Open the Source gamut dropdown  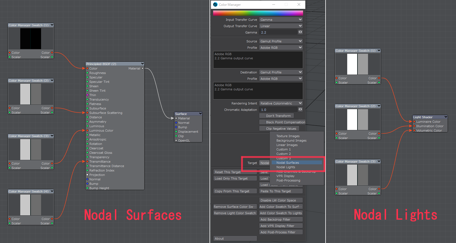[x=281, y=41]
